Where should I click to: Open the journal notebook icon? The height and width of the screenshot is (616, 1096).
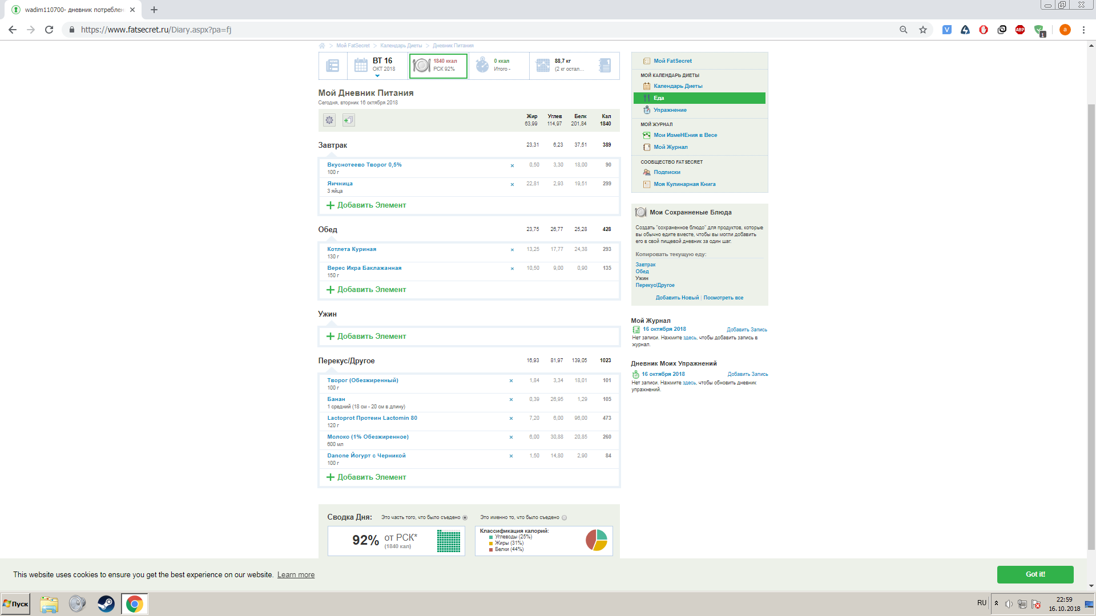coord(605,65)
